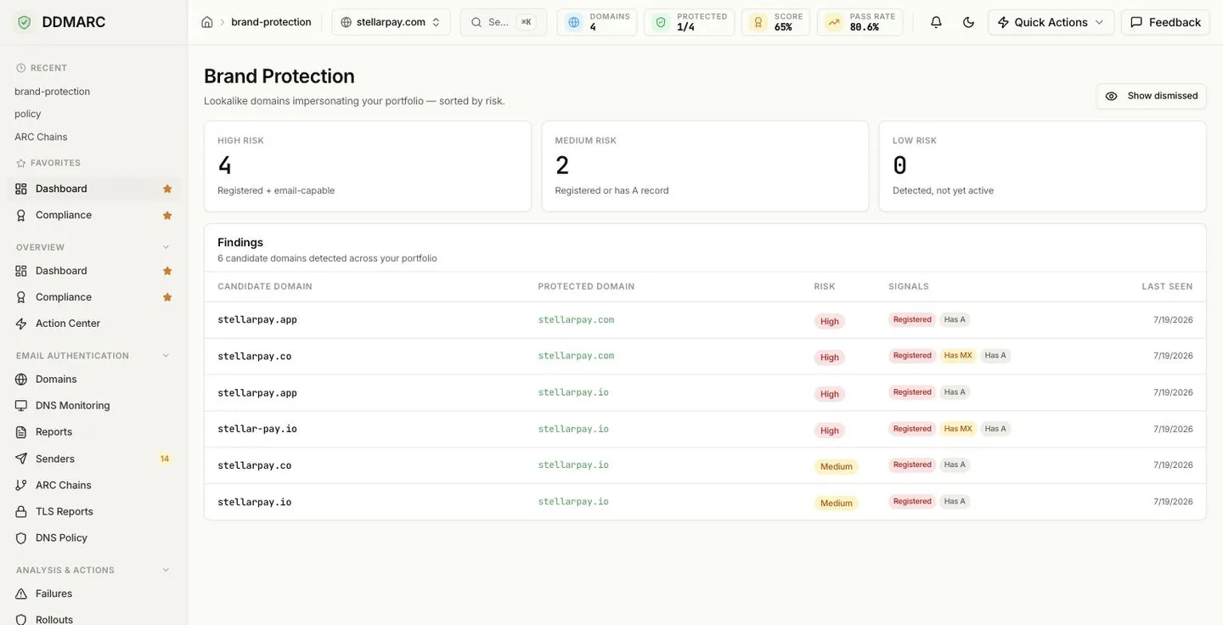Open the Senders page label
Viewport: 1223px width, 625px height.
(x=55, y=459)
